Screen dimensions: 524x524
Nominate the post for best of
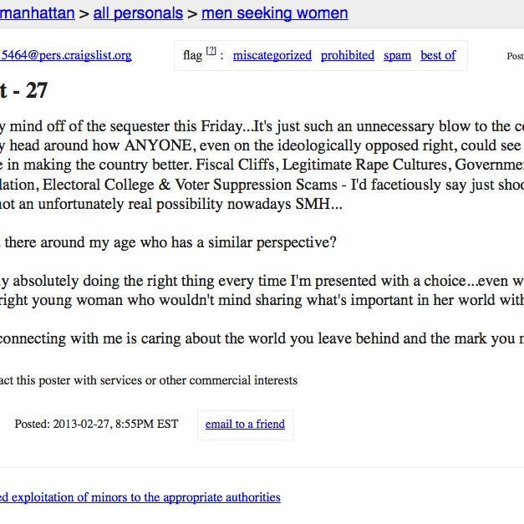[x=438, y=55]
